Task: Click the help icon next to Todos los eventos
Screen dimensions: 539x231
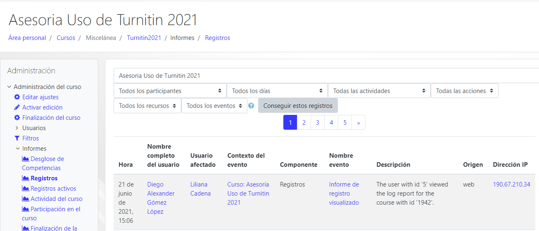Action: click(x=251, y=106)
